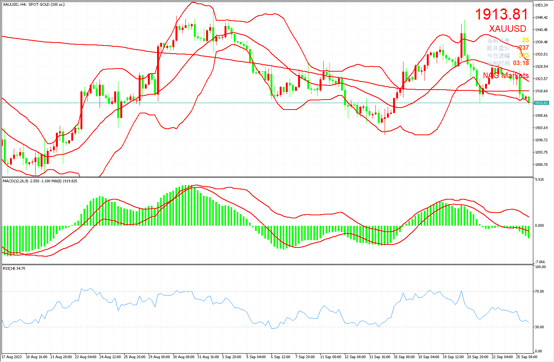
Task: Click the 25 Sep 08:00 time axis label
Action: point(526,357)
